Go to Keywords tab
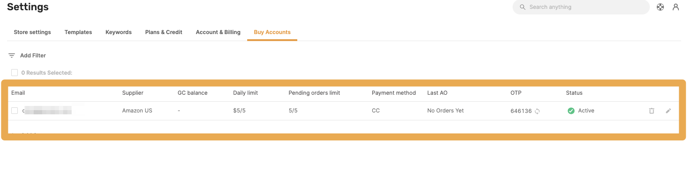Viewport: 691px width, 182px height. click(118, 32)
